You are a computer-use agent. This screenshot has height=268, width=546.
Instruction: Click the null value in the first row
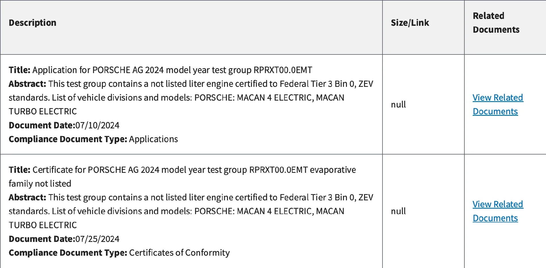click(x=398, y=104)
